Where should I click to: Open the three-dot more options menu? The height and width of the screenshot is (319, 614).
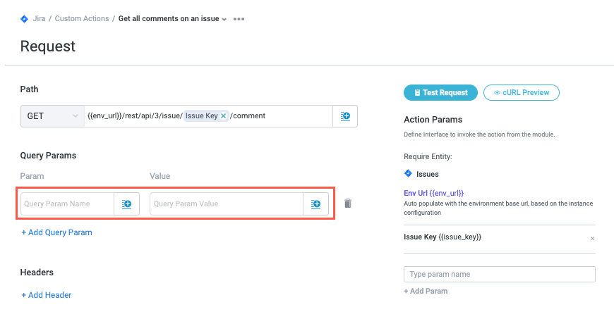pyautogui.click(x=239, y=19)
